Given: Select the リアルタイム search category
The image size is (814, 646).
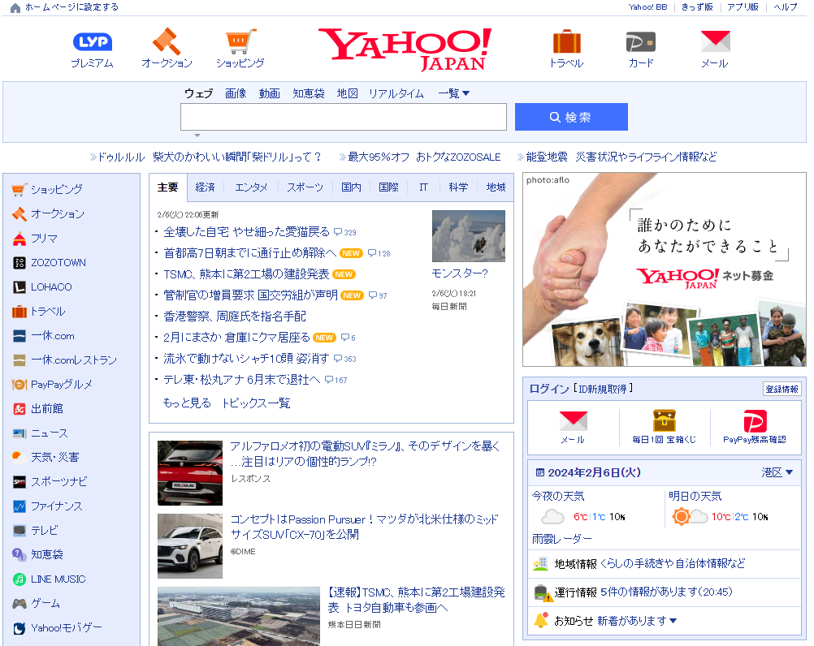Looking at the screenshot, I should [396, 93].
